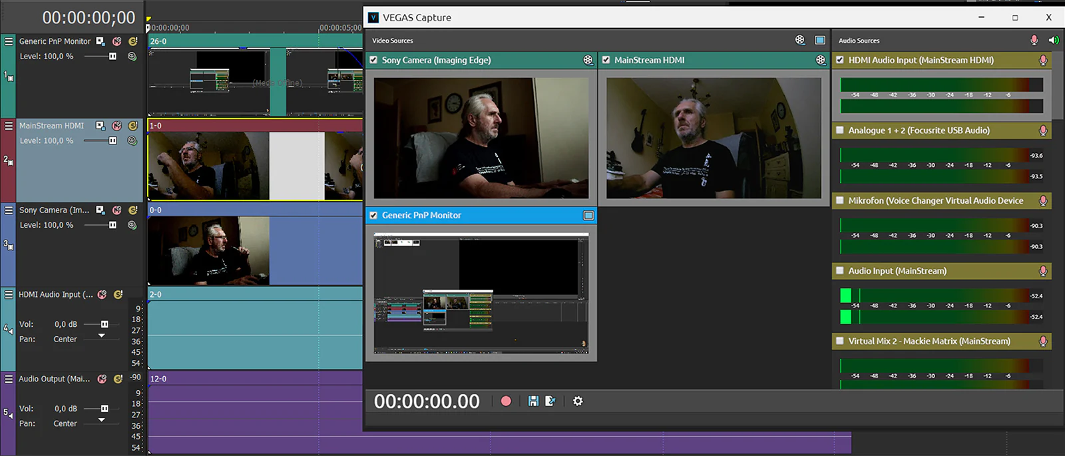The image size is (1065, 456).
Task: Select the Sony Camera capture preview thumbnail
Action: click(481, 138)
